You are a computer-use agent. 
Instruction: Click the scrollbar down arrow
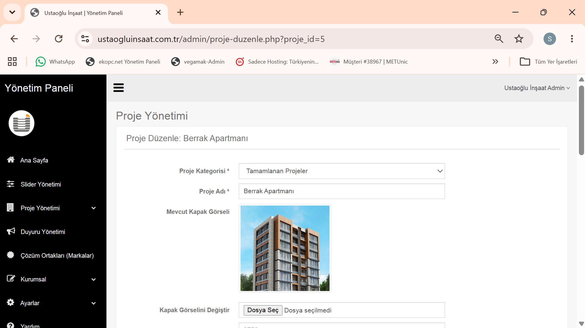pyautogui.click(x=581, y=323)
